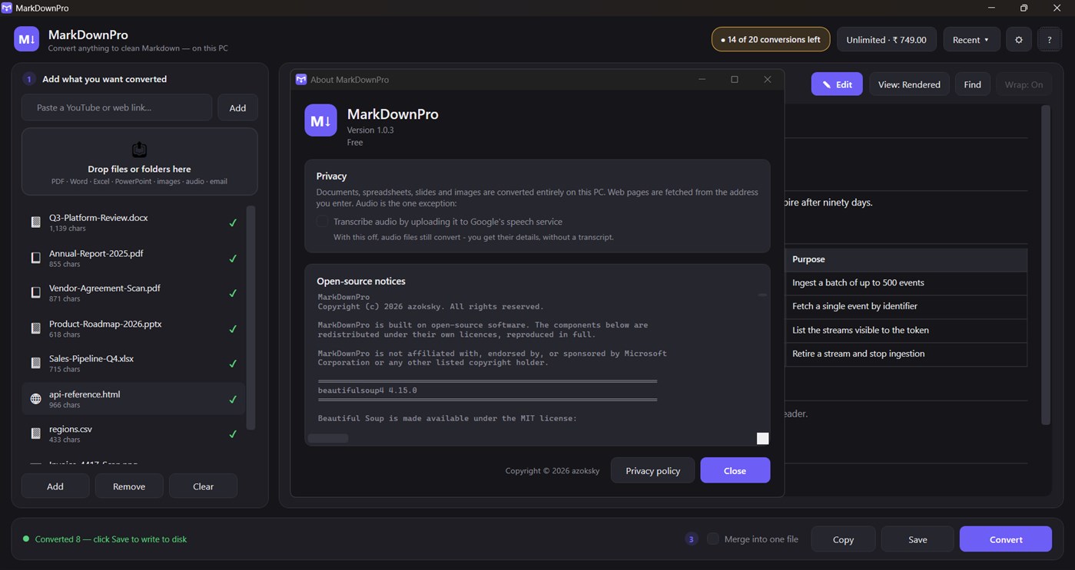This screenshot has width=1075, height=570.
Task: Open the Recent dropdown
Action: point(971,40)
